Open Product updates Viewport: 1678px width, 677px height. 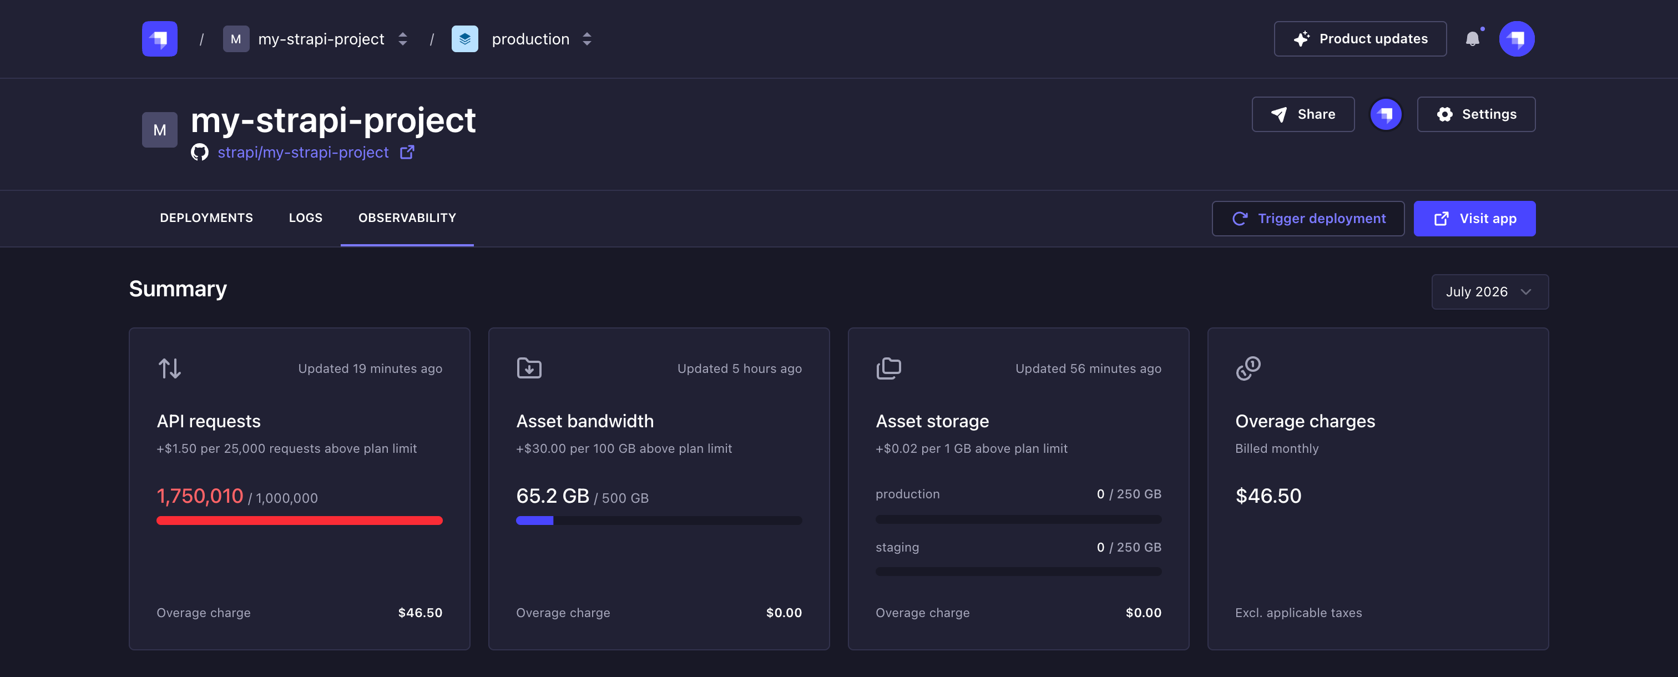[x=1360, y=39]
